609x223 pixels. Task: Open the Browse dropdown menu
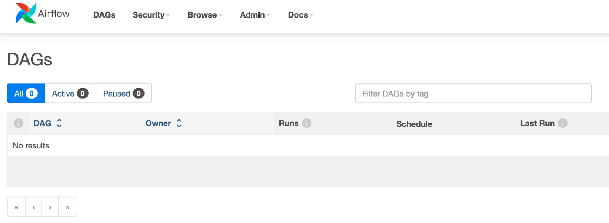coord(205,15)
